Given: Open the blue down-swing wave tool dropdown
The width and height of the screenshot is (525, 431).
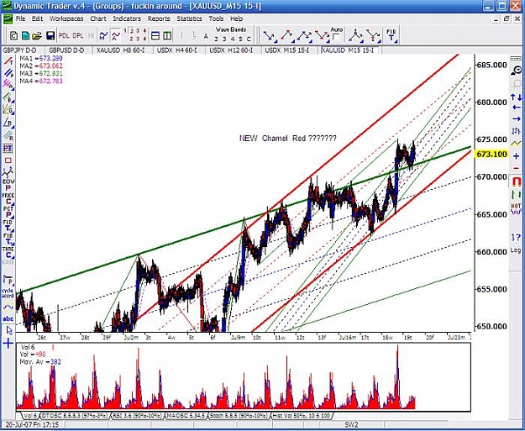Looking at the screenshot, I should [x=269, y=36].
